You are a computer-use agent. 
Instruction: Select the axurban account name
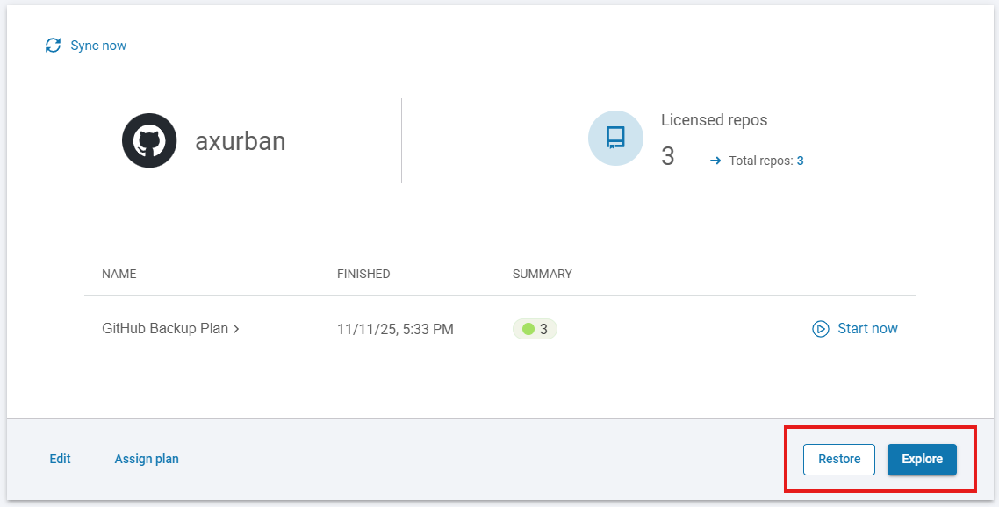[240, 141]
